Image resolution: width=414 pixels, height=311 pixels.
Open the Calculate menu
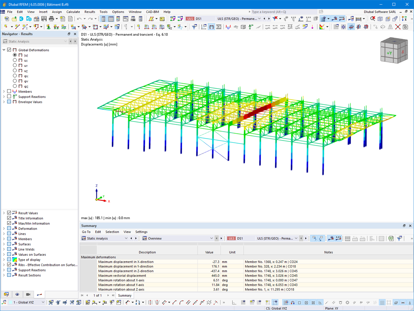point(73,12)
